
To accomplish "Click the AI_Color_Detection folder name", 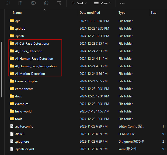I will [29, 51].
